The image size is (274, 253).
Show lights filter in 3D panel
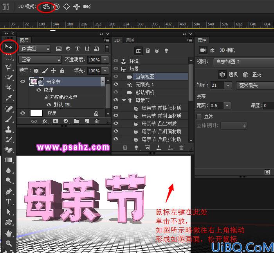pyautogui.click(x=166, y=51)
